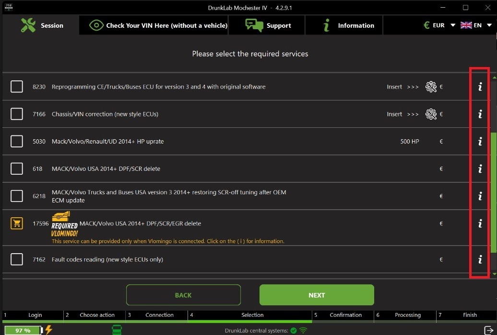Select service 7162 fault codes reading
497x335 pixels.
pos(16,259)
